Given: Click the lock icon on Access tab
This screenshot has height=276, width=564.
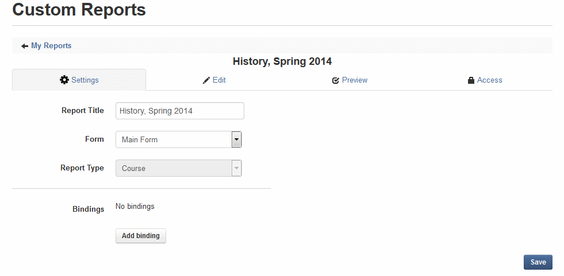Looking at the screenshot, I should 471,80.
